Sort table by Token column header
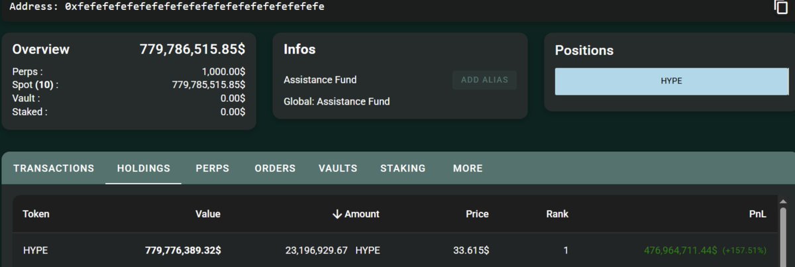The width and height of the screenshot is (795, 267). [x=36, y=214]
